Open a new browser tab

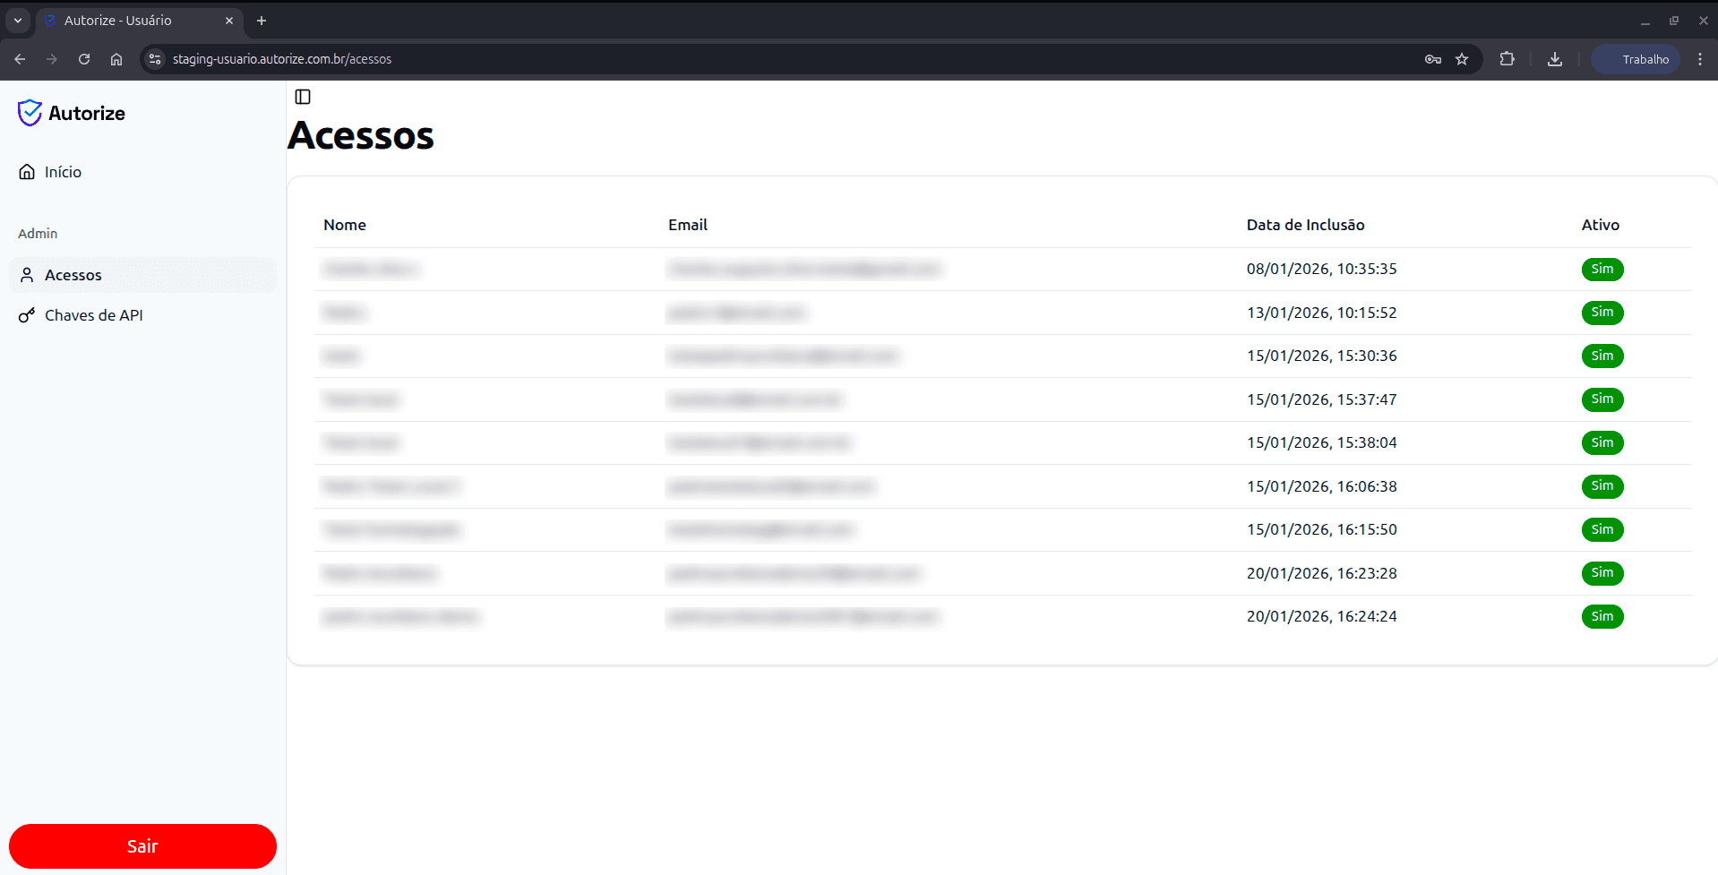[x=262, y=21]
